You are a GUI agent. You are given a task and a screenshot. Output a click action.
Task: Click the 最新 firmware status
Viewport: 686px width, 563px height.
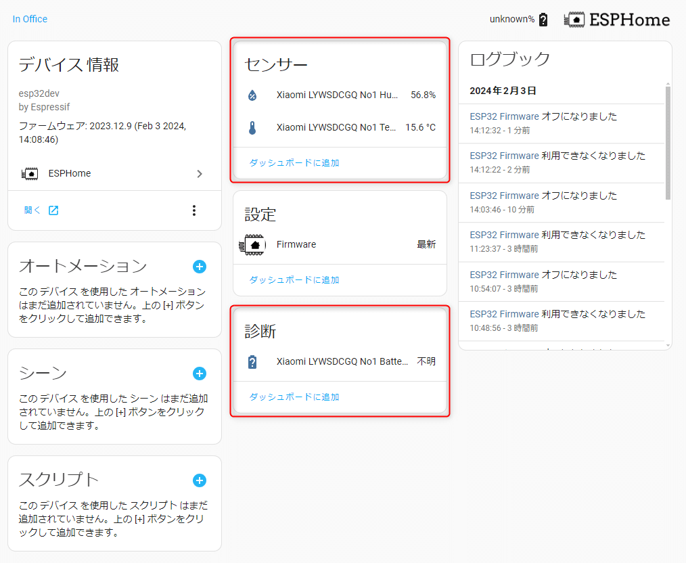coord(426,244)
